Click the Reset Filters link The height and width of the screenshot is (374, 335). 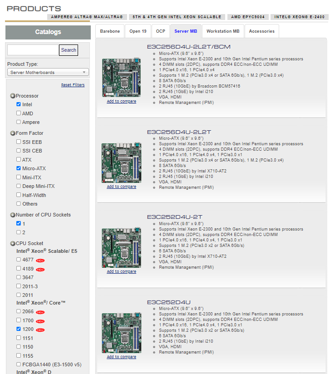click(73, 85)
